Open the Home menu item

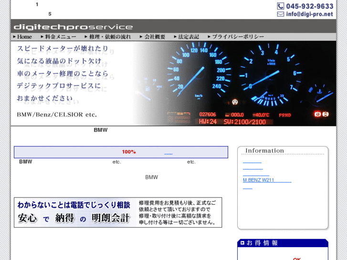(22, 37)
